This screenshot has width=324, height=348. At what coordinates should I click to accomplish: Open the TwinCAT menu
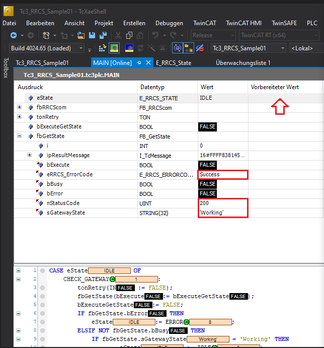tap(204, 23)
